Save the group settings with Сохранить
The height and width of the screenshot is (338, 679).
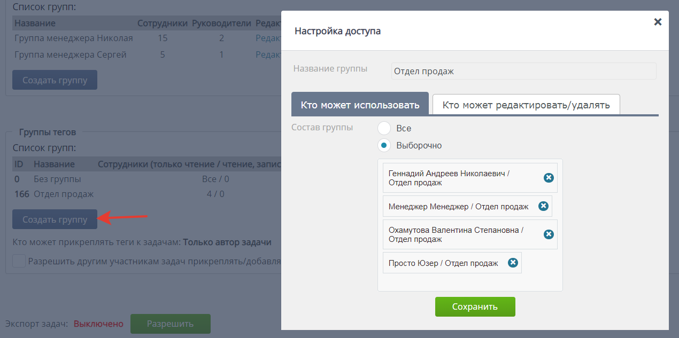(475, 306)
